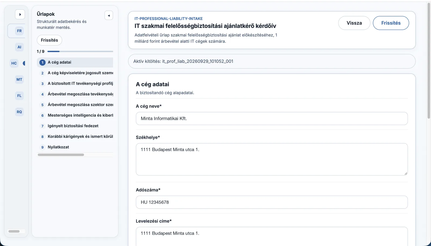The width and height of the screenshot is (431, 246).
Task: Click the Adószáma input field
Action: (272, 202)
